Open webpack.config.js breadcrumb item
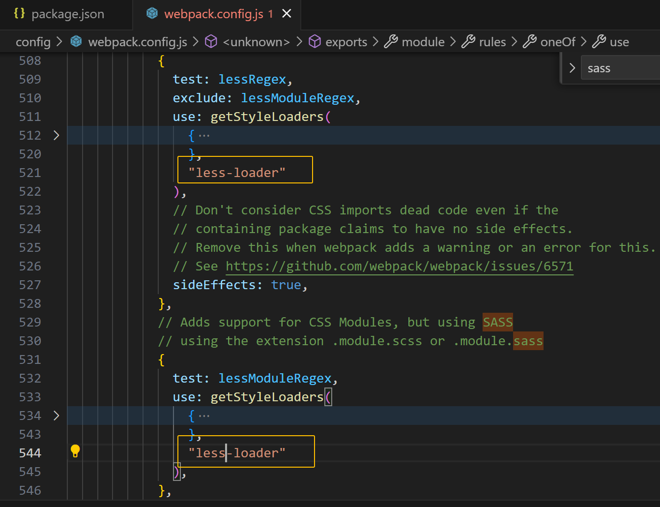The width and height of the screenshot is (660, 507). (138, 42)
